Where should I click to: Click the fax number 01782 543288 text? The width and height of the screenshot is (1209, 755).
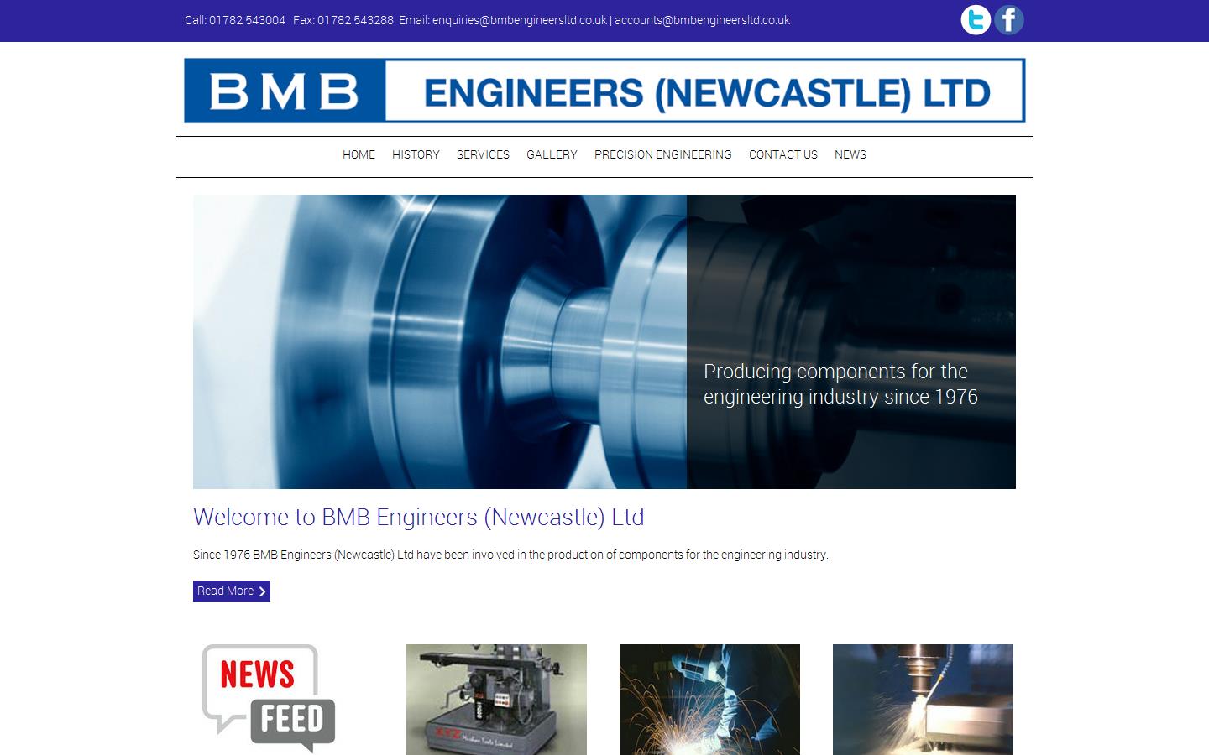(x=355, y=20)
